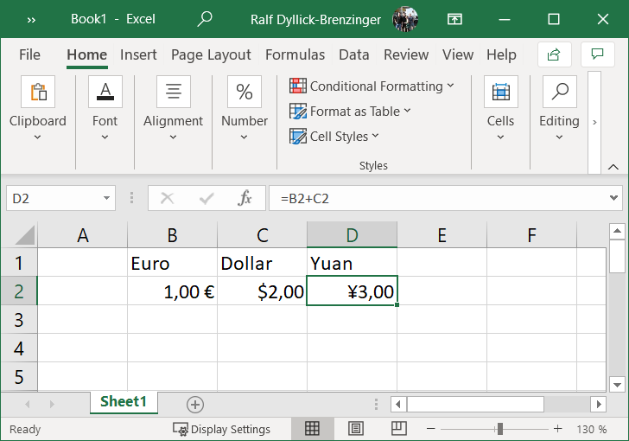Screen dimensions: 629x441
Task: Switch to Normal view in status bar
Action: point(312,429)
